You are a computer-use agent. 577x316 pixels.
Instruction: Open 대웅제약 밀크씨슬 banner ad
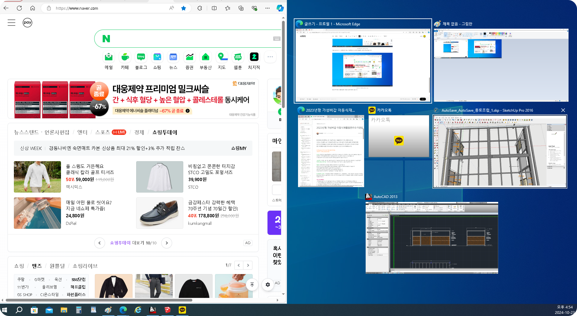point(133,99)
